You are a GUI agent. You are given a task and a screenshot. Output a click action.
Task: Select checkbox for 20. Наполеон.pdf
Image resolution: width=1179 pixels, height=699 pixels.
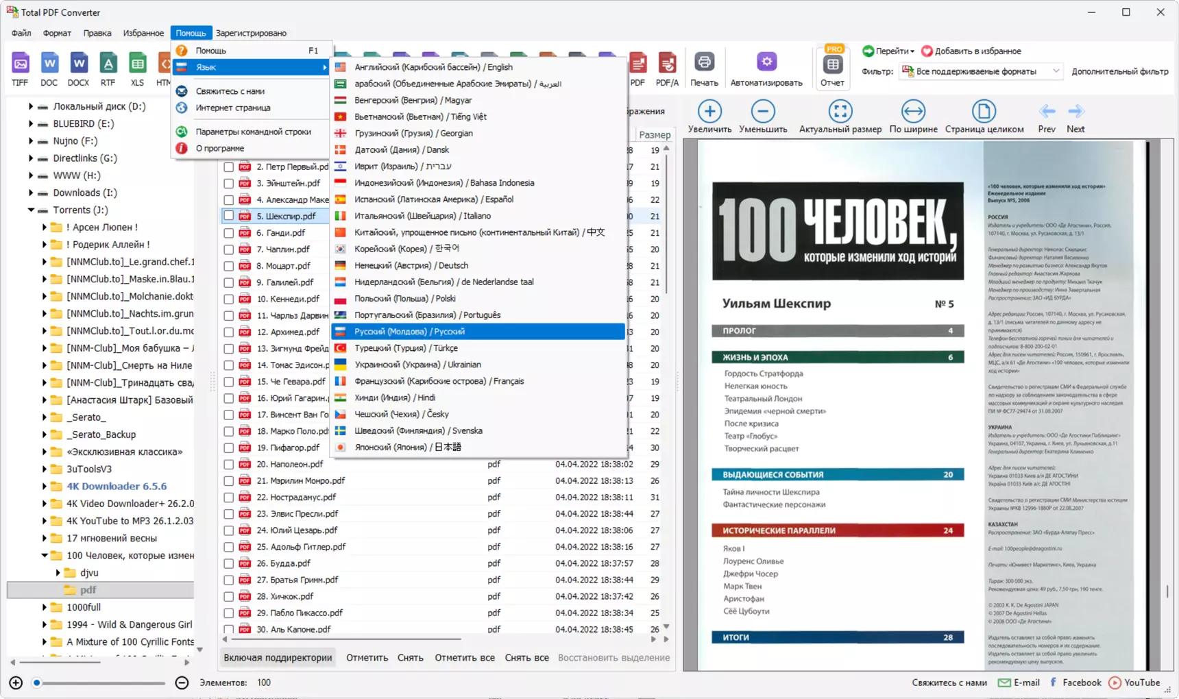tap(228, 464)
